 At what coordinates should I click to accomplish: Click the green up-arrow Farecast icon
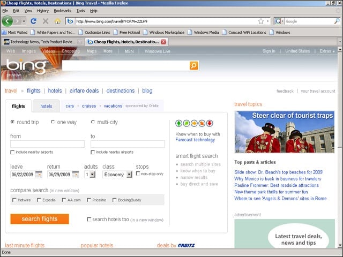click(x=178, y=124)
